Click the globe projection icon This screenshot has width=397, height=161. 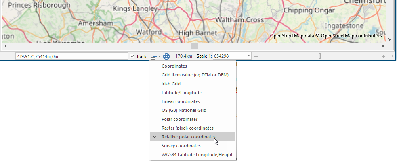(166, 56)
